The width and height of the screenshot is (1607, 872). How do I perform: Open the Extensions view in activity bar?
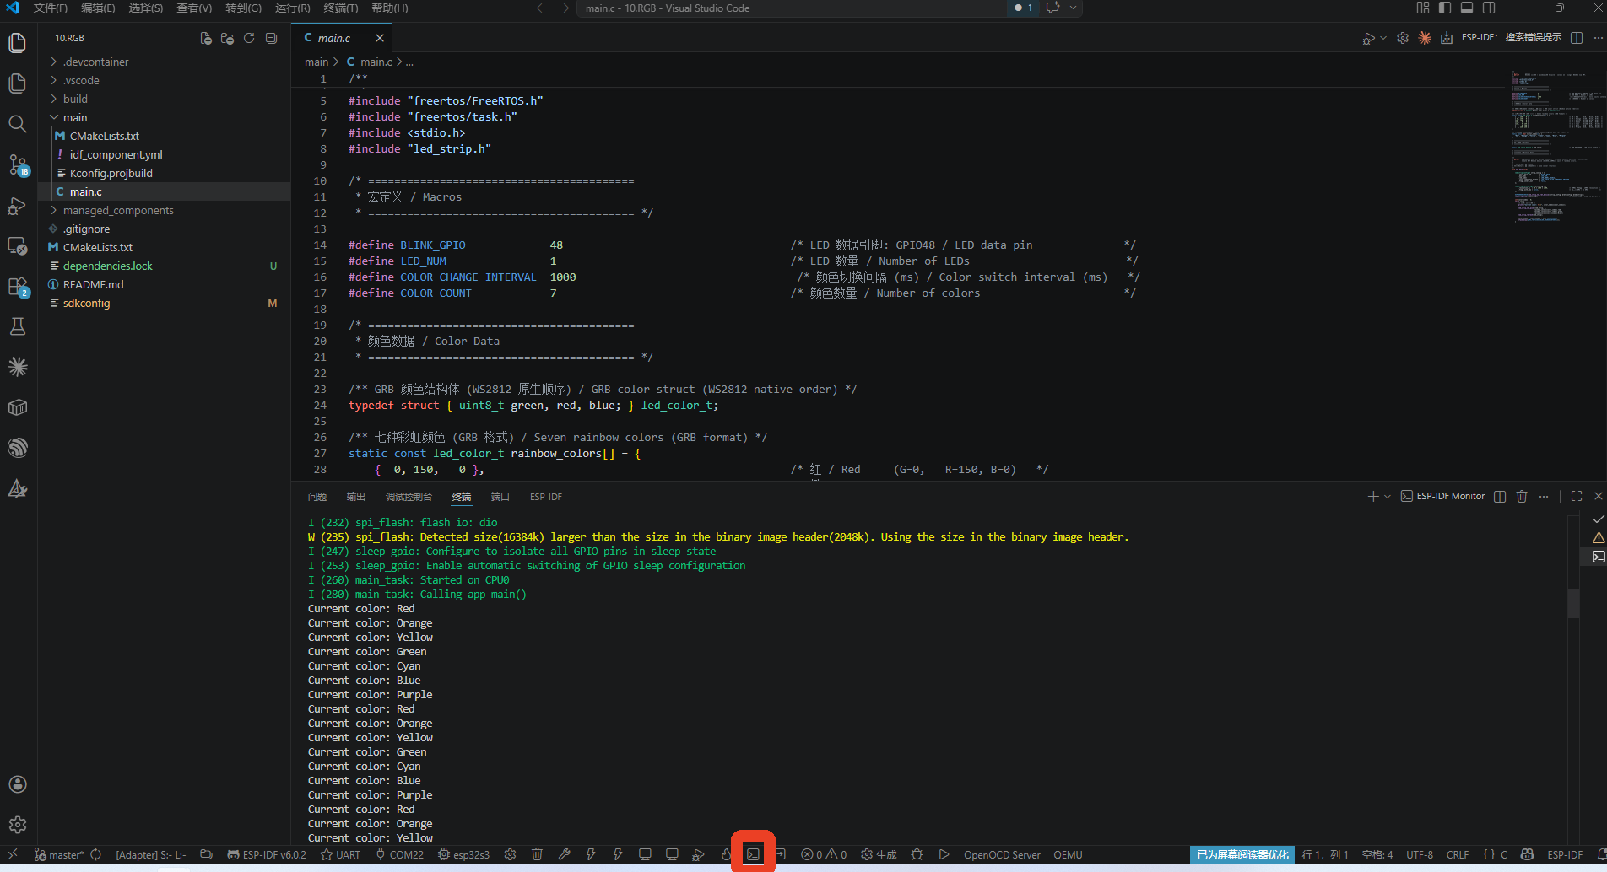[18, 287]
